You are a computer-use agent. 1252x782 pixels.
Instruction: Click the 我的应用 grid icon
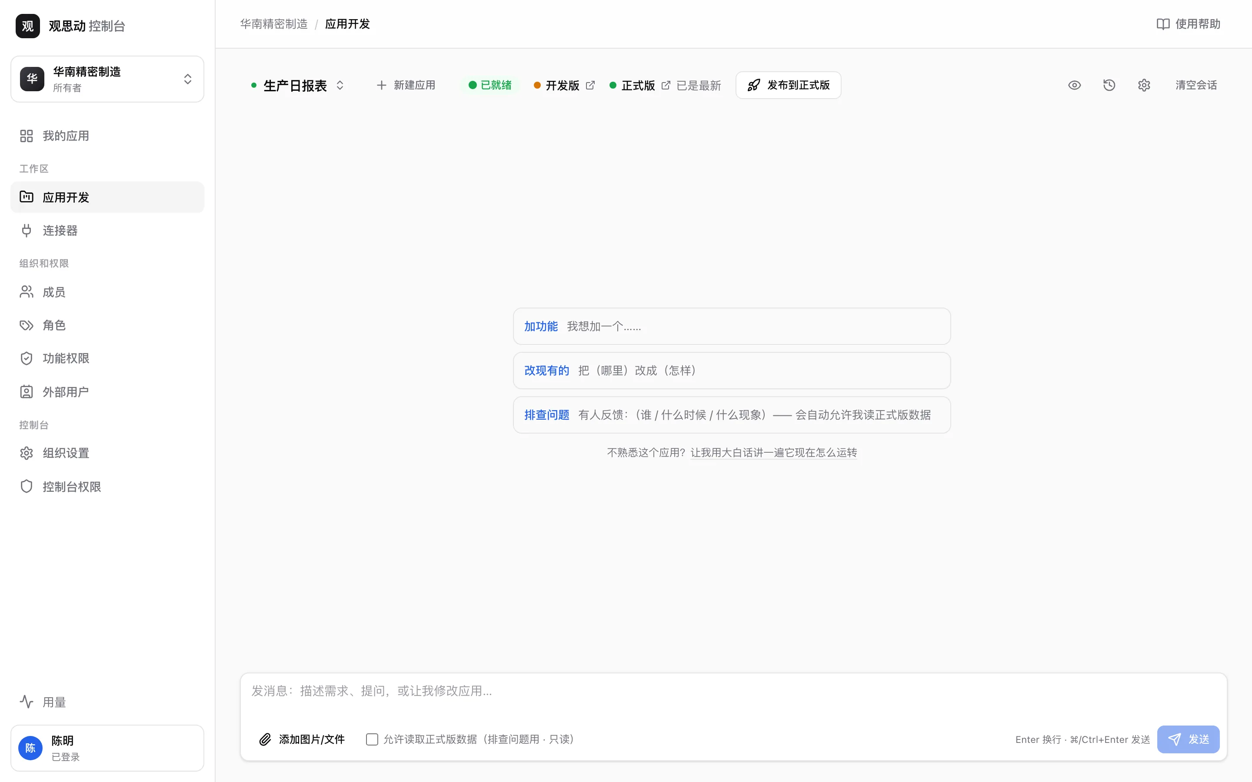[x=27, y=136]
